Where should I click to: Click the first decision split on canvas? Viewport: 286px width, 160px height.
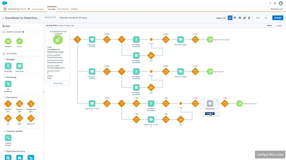pos(77,39)
